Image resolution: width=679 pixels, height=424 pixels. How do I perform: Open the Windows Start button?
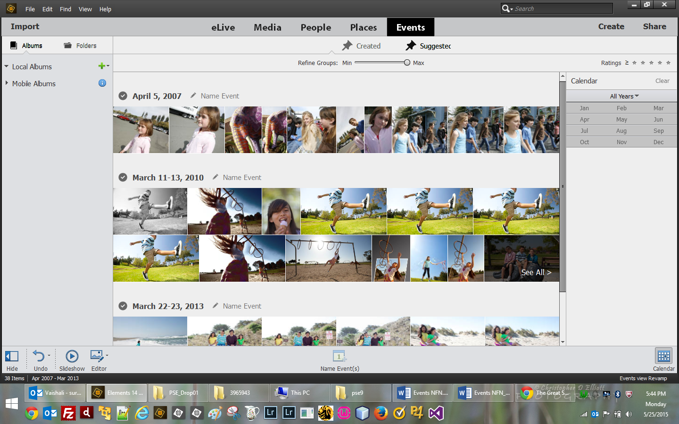click(x=12, y=403)
